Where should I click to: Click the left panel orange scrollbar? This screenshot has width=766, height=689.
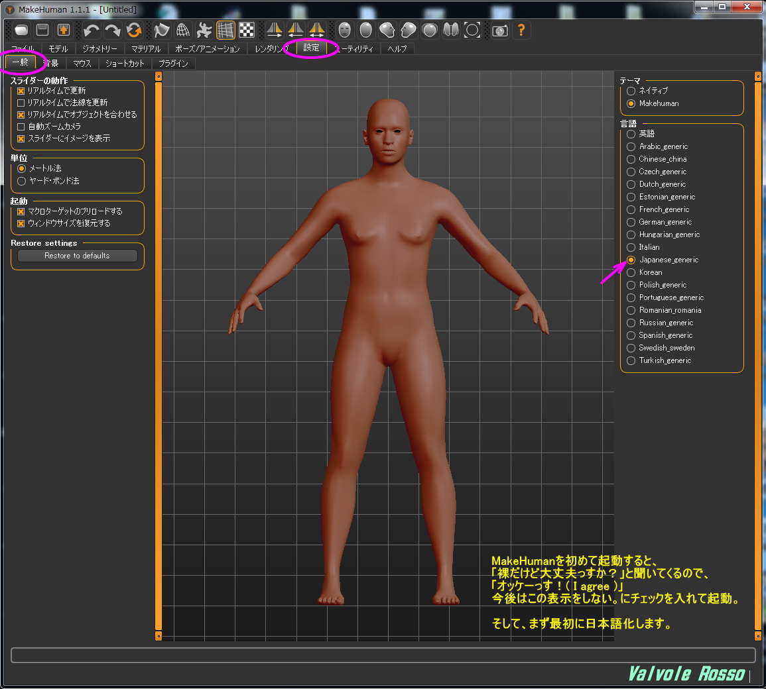pos(159,356)
